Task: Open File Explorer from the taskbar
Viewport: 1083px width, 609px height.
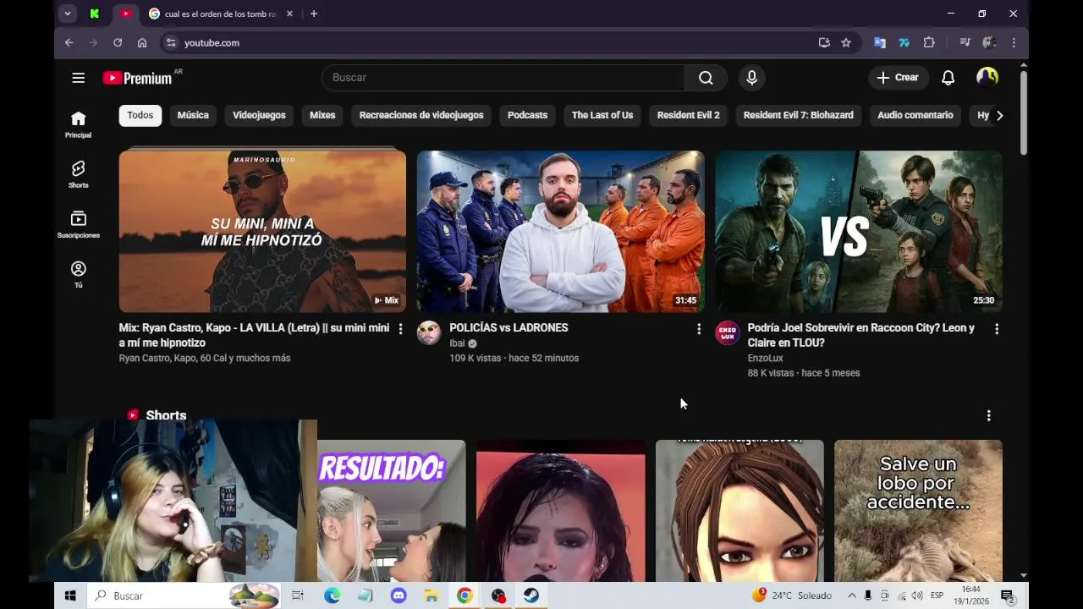Action: pos(432,595)
